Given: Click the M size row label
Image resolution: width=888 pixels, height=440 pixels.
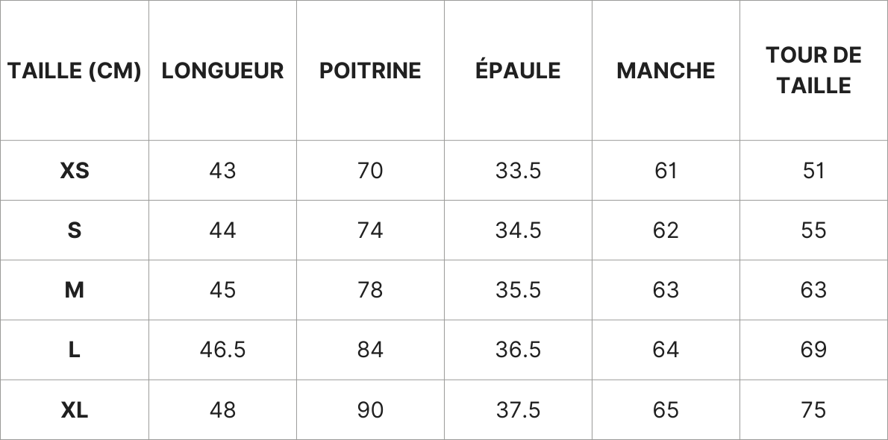Looking at the screenshot, I should click(x=75, y=290).
